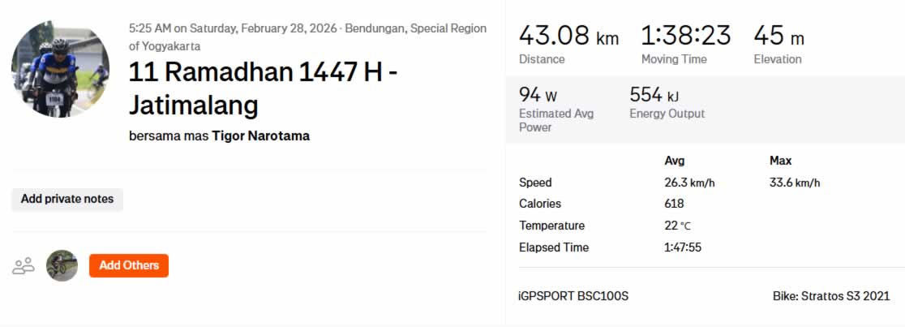
Task: Click the Temperature value 22 °C
Action: 677,226
